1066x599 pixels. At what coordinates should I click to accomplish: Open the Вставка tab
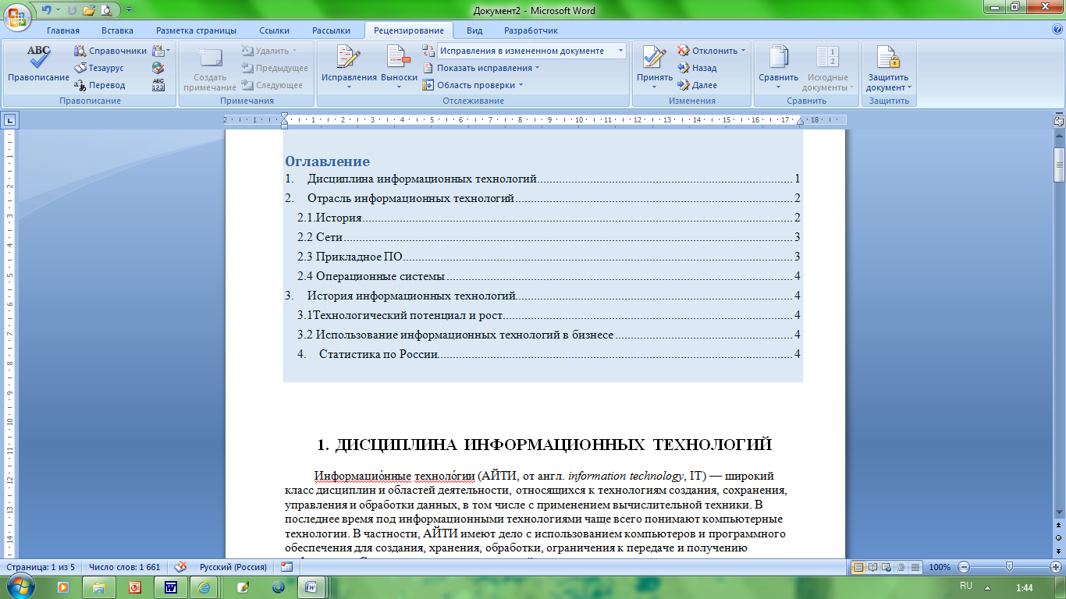coord(117,30)
